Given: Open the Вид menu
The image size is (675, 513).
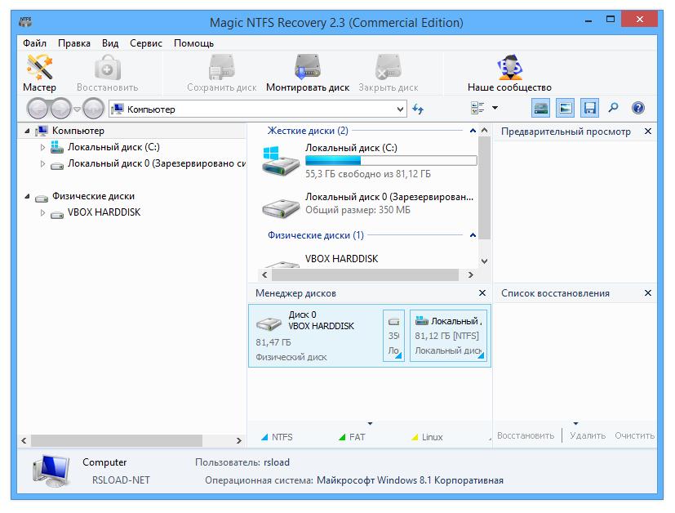Looking at the screenshot, I should (110, 43).
